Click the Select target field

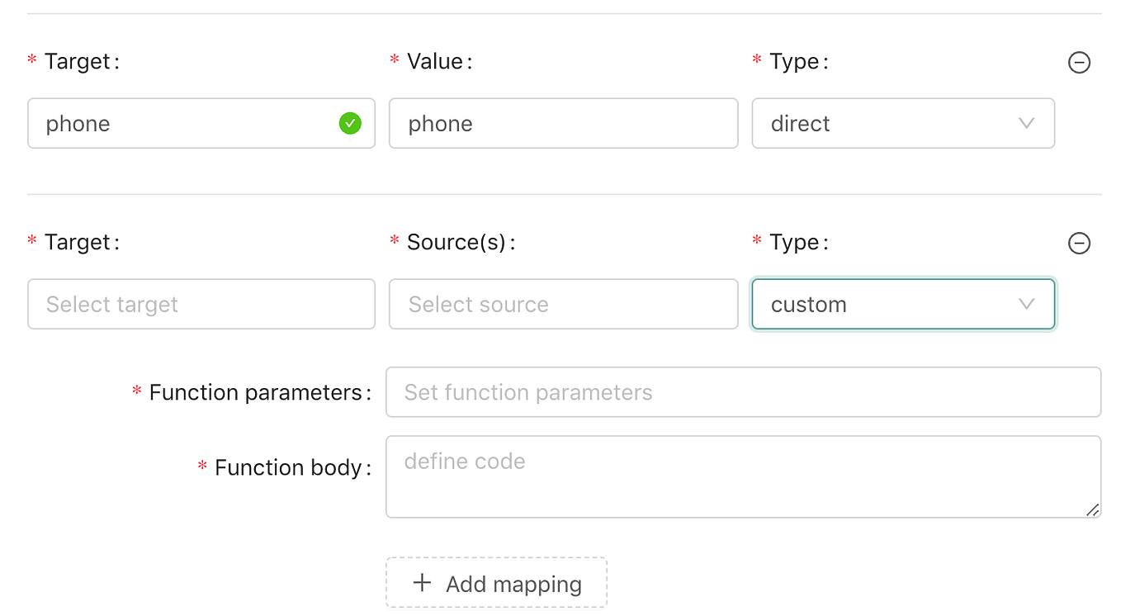tap(201, 304)
